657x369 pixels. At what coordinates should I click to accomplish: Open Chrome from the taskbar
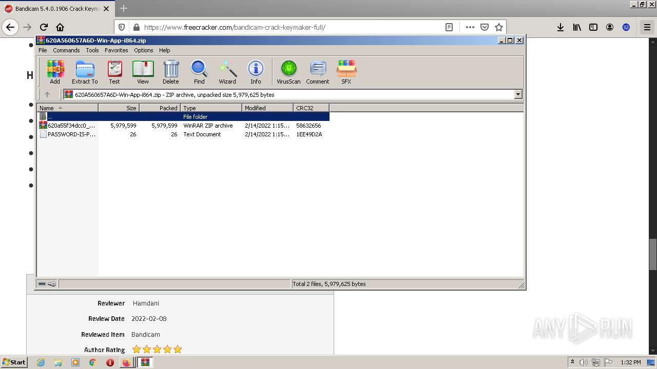click(x=92, y=362)
